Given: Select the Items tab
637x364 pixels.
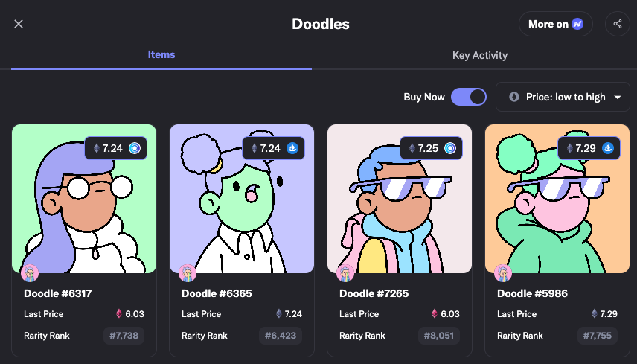Looking at the screenshot, I should click(161, 55).
